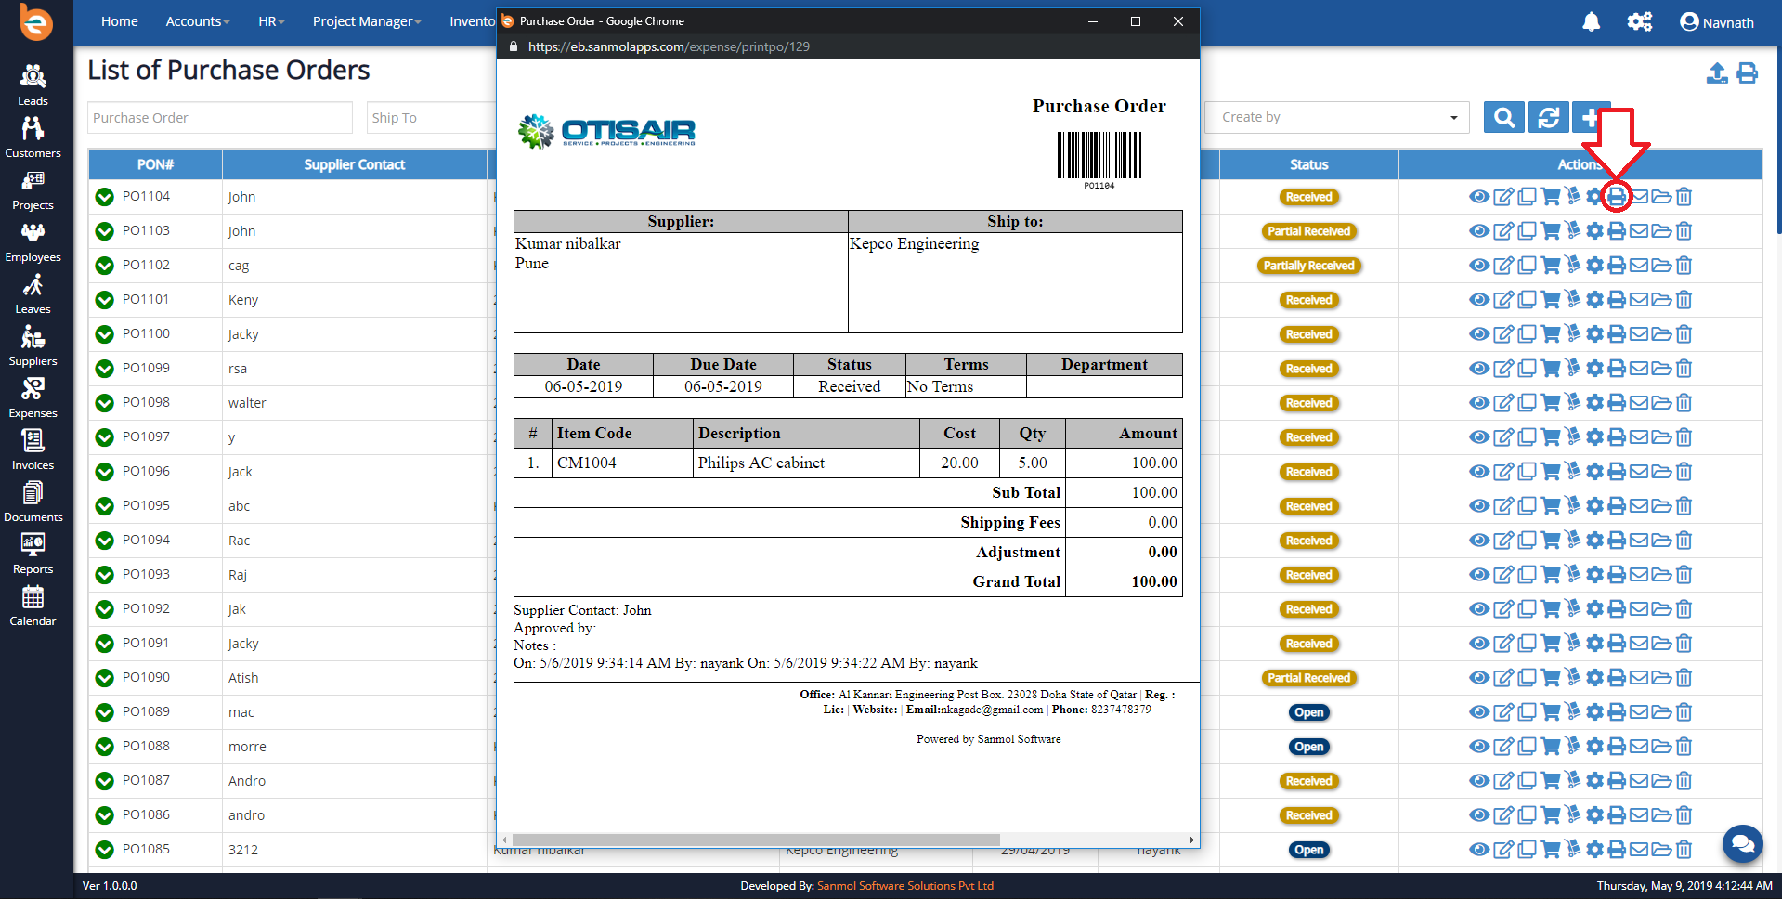Click the blue refresh button
The height and width of the screenshot is (899, 1782).
pyautogui.click(x=1548, y=117)
